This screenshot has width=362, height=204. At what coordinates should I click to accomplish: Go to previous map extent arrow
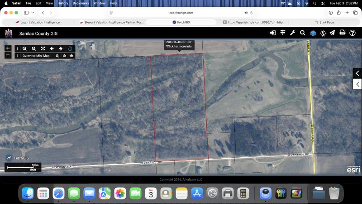[52, 49]
